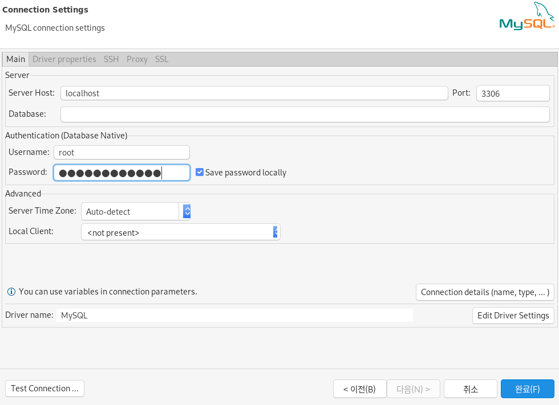The image size is (559, 405).
Task: Open the Driver properties tab
Action: point(64,59)
